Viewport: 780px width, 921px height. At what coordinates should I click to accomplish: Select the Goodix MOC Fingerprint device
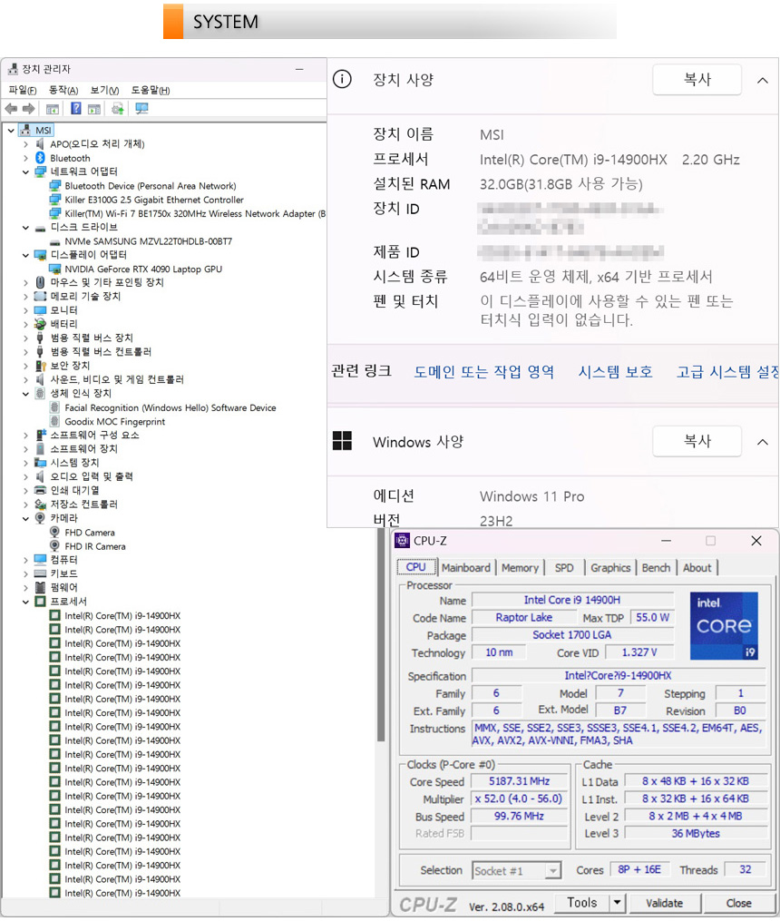point(114,421)
